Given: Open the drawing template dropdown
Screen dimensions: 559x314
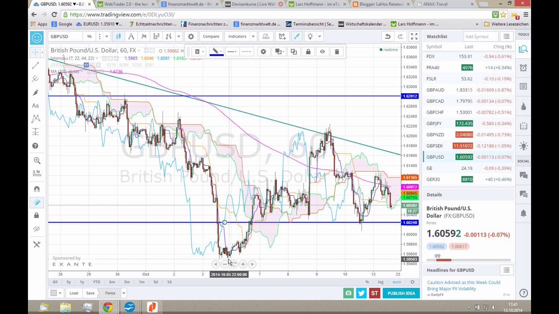Looking at the screenshot, I should (x=199, y=52).
